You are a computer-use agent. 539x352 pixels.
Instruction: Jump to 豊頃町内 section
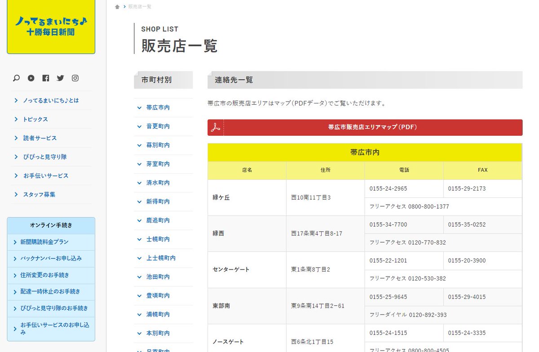pos(163,296)
